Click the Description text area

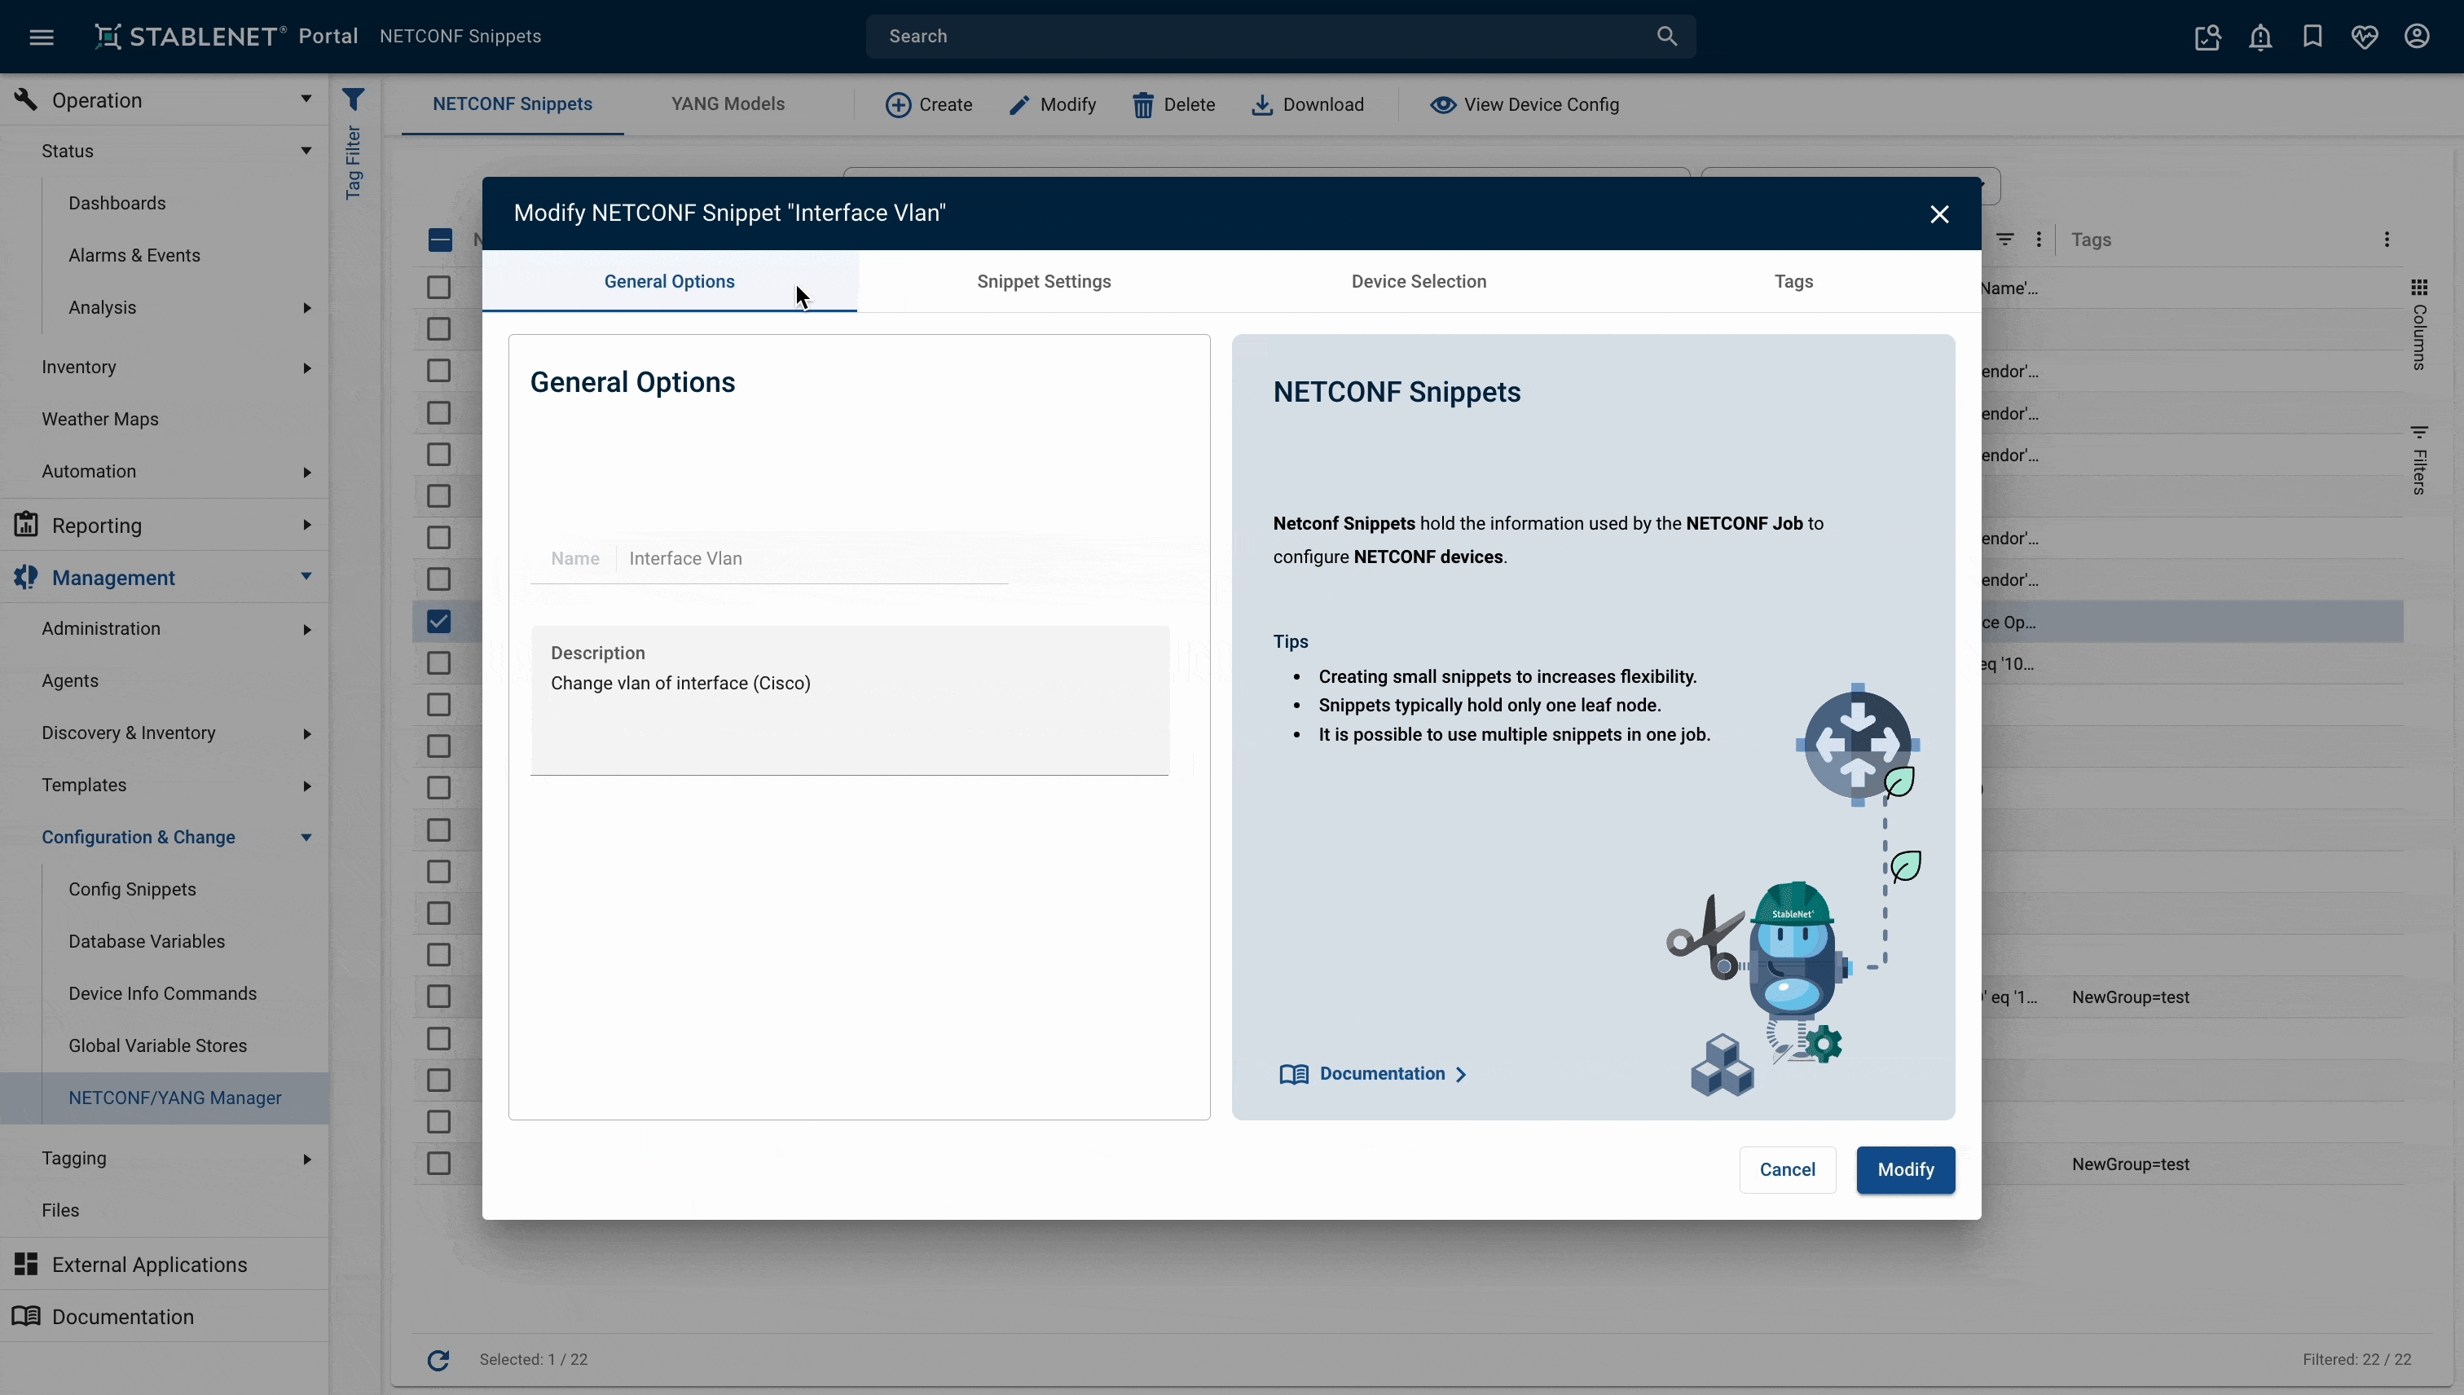[849, 701]
